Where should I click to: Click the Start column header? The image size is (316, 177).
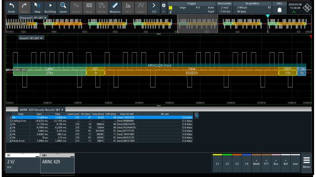click(x=39, y=114)
